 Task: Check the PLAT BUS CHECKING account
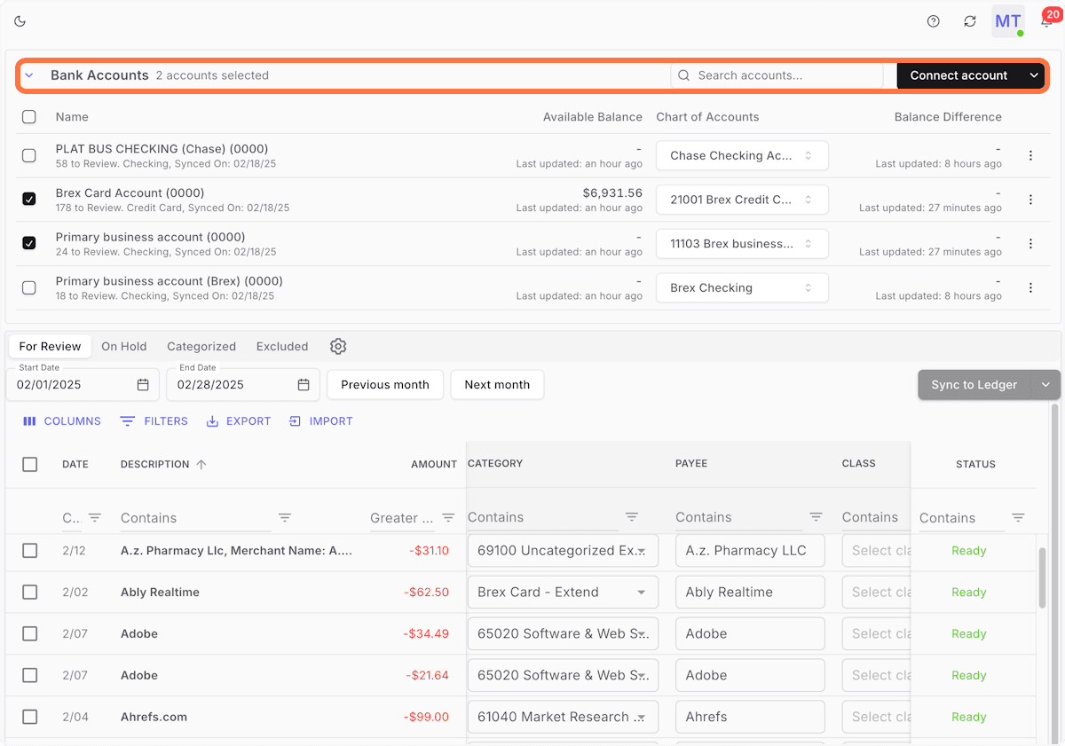coord(28,154)
